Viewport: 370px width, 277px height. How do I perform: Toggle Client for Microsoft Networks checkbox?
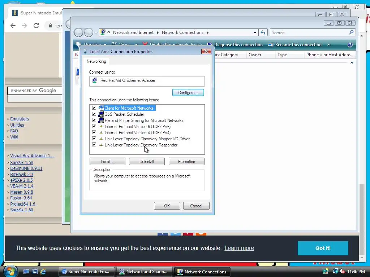[94, 107]
